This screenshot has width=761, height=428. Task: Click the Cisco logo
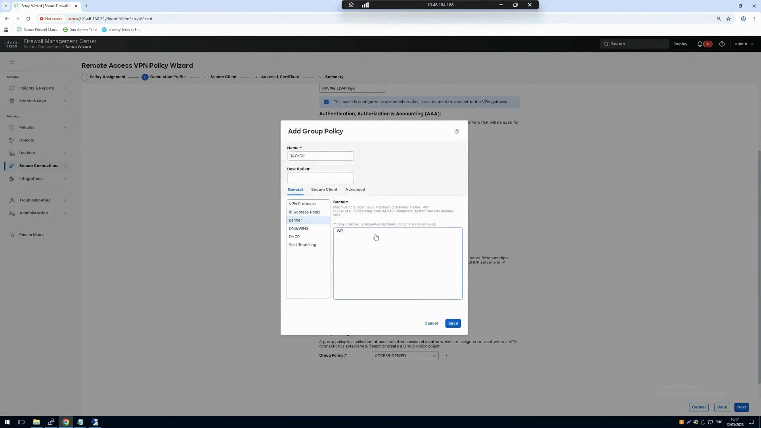(12, 44)
